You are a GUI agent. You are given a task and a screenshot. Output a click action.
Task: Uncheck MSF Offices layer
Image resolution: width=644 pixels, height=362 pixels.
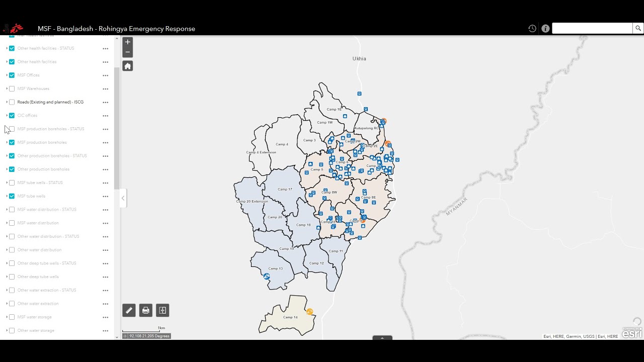12,75
